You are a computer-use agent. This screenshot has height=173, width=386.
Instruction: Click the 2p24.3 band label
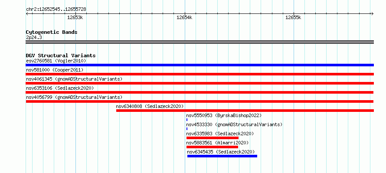click(x=34, y=37)
